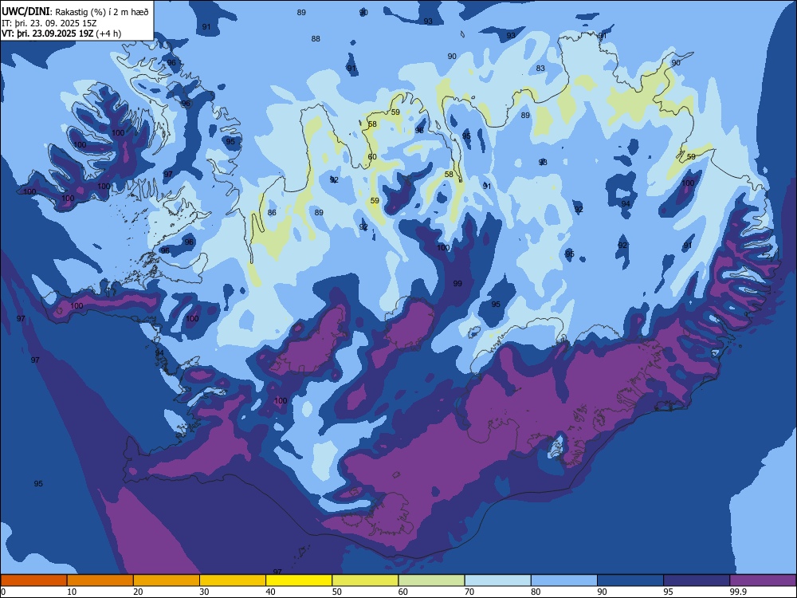Select the bright yellow 40–50 legend swatch
The image size is (797, 598).
click(299, 580)
